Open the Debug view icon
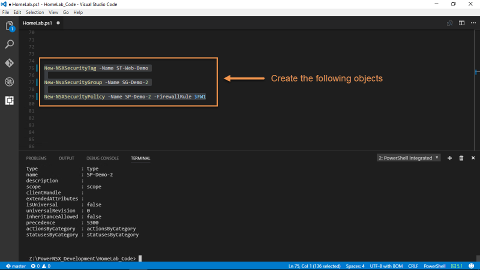Viewport: 480px width, 270px height. (x=10, y=82)
